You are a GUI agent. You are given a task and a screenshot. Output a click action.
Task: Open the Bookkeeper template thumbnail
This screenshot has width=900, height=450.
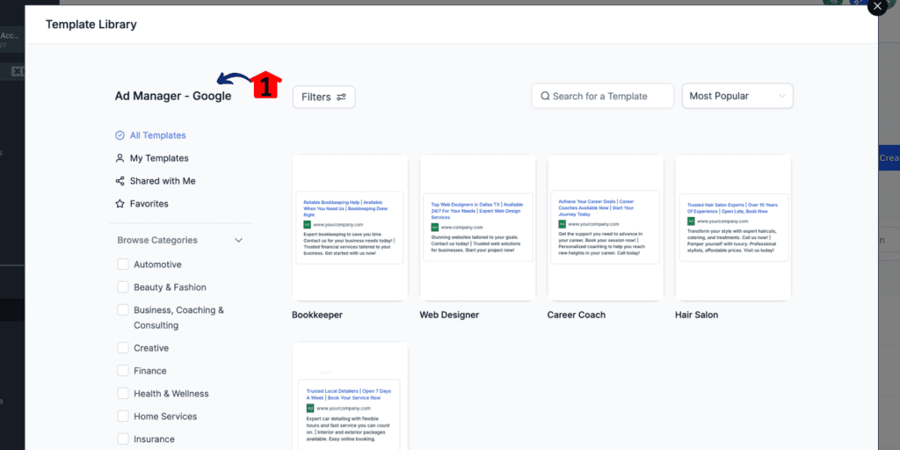click(x=350, y=228)
